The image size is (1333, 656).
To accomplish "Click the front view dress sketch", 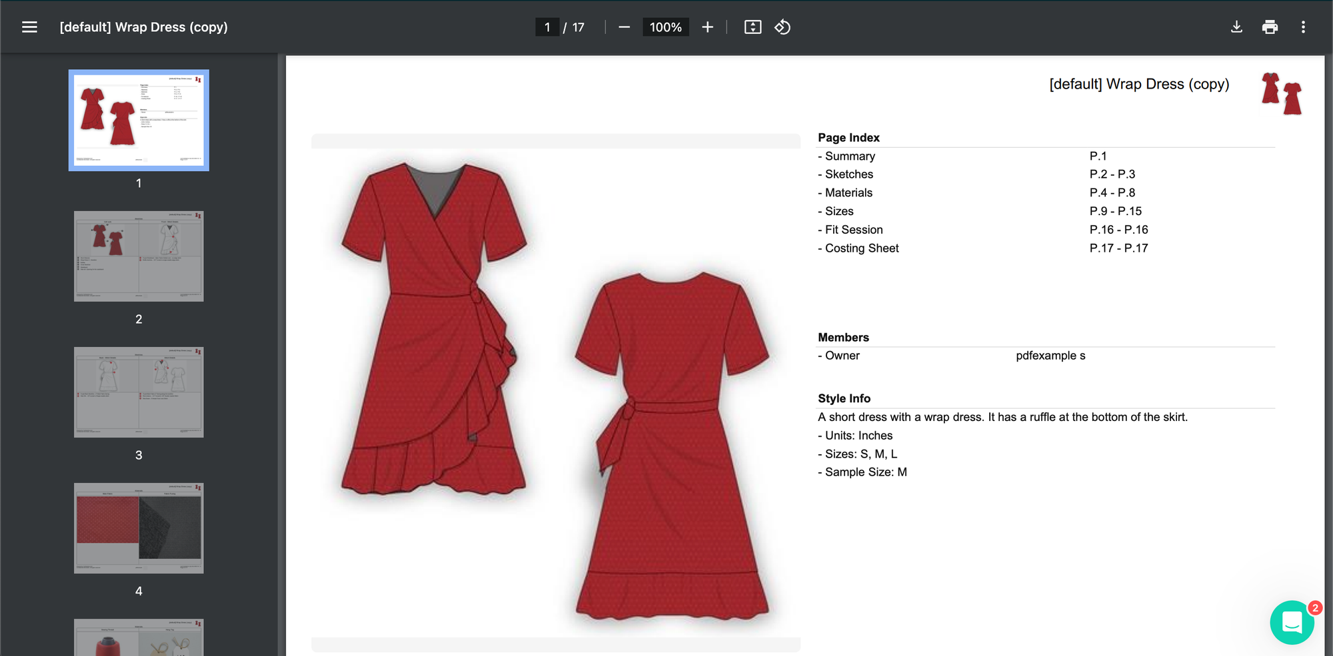I will 434,328.
